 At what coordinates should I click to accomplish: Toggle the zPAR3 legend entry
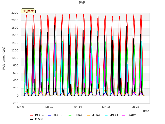pyautogui.click(x=37, y=119)
